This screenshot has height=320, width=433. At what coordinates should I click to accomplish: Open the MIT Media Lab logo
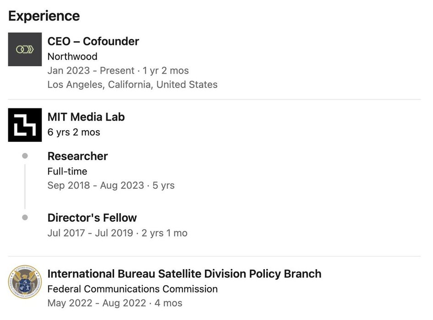coord(25,125)
